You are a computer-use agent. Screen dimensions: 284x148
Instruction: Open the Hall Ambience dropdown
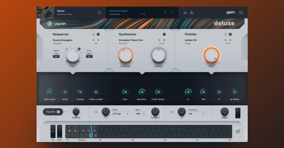(x=196, y=114)
